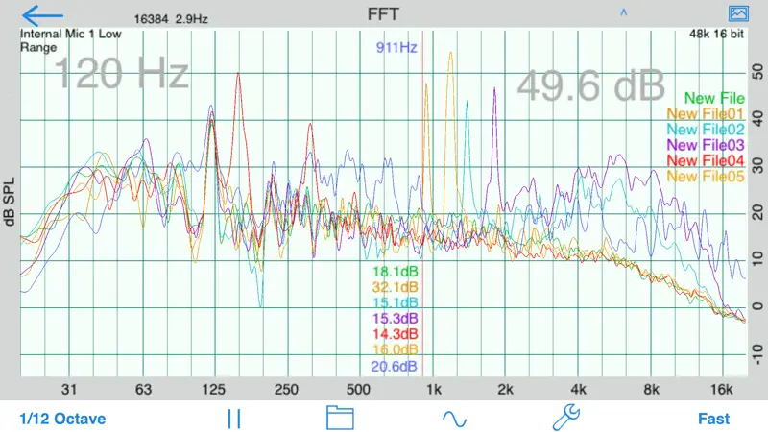Image resolution: width=768 pixels, height=432 pixels.
Task: Change the 1/12 Octave smoothing
Action: pos(62,419)
